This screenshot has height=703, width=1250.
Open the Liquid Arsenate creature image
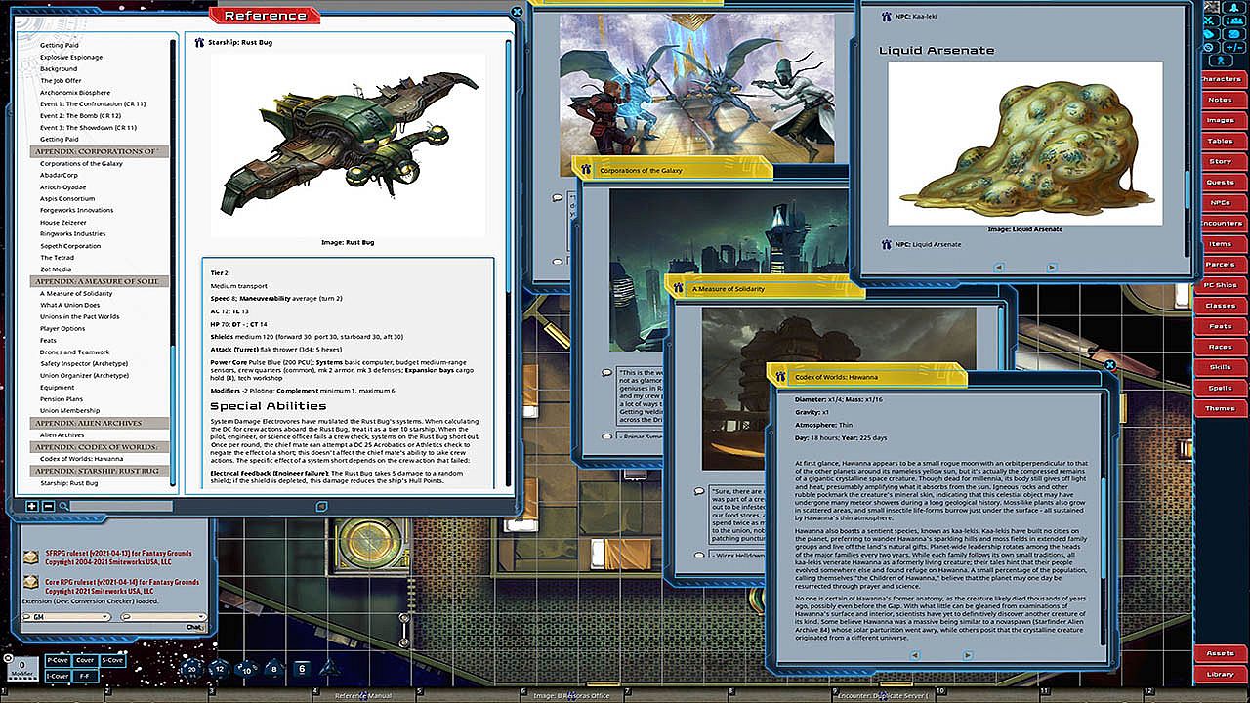(1024, 144)
